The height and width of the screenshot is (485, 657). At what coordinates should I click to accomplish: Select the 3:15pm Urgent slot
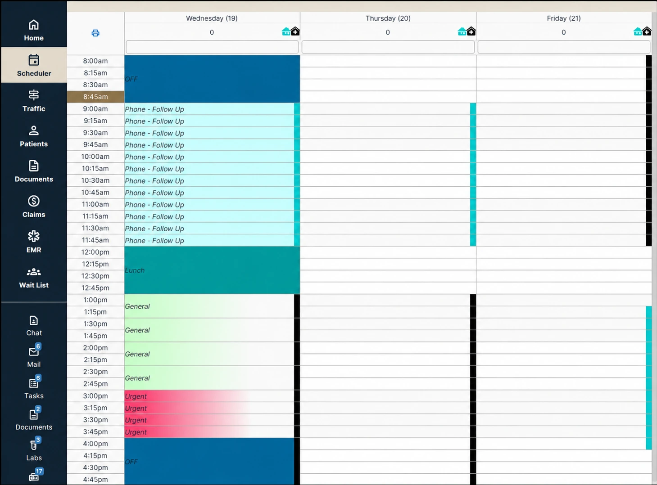click(x=209, y=408)
